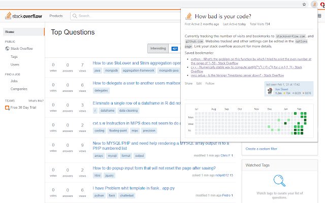Open user Pedro profile link
This screenshot has width=325, height=203.
(226, 195)
